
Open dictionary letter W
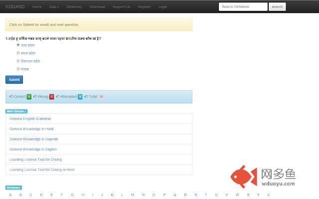click(237, 195)
